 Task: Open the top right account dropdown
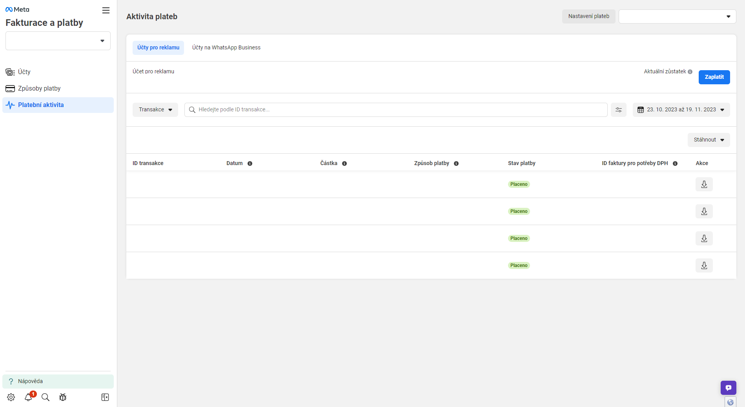tap(678, 16)
